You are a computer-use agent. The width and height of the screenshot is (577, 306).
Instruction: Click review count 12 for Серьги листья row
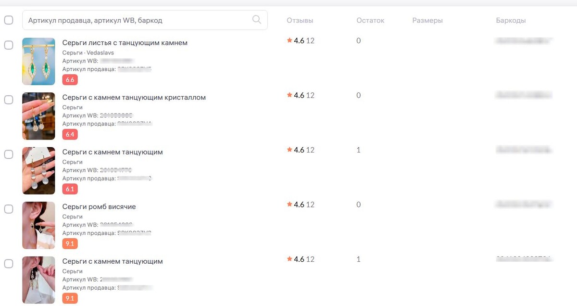click(x=310, y=40)
